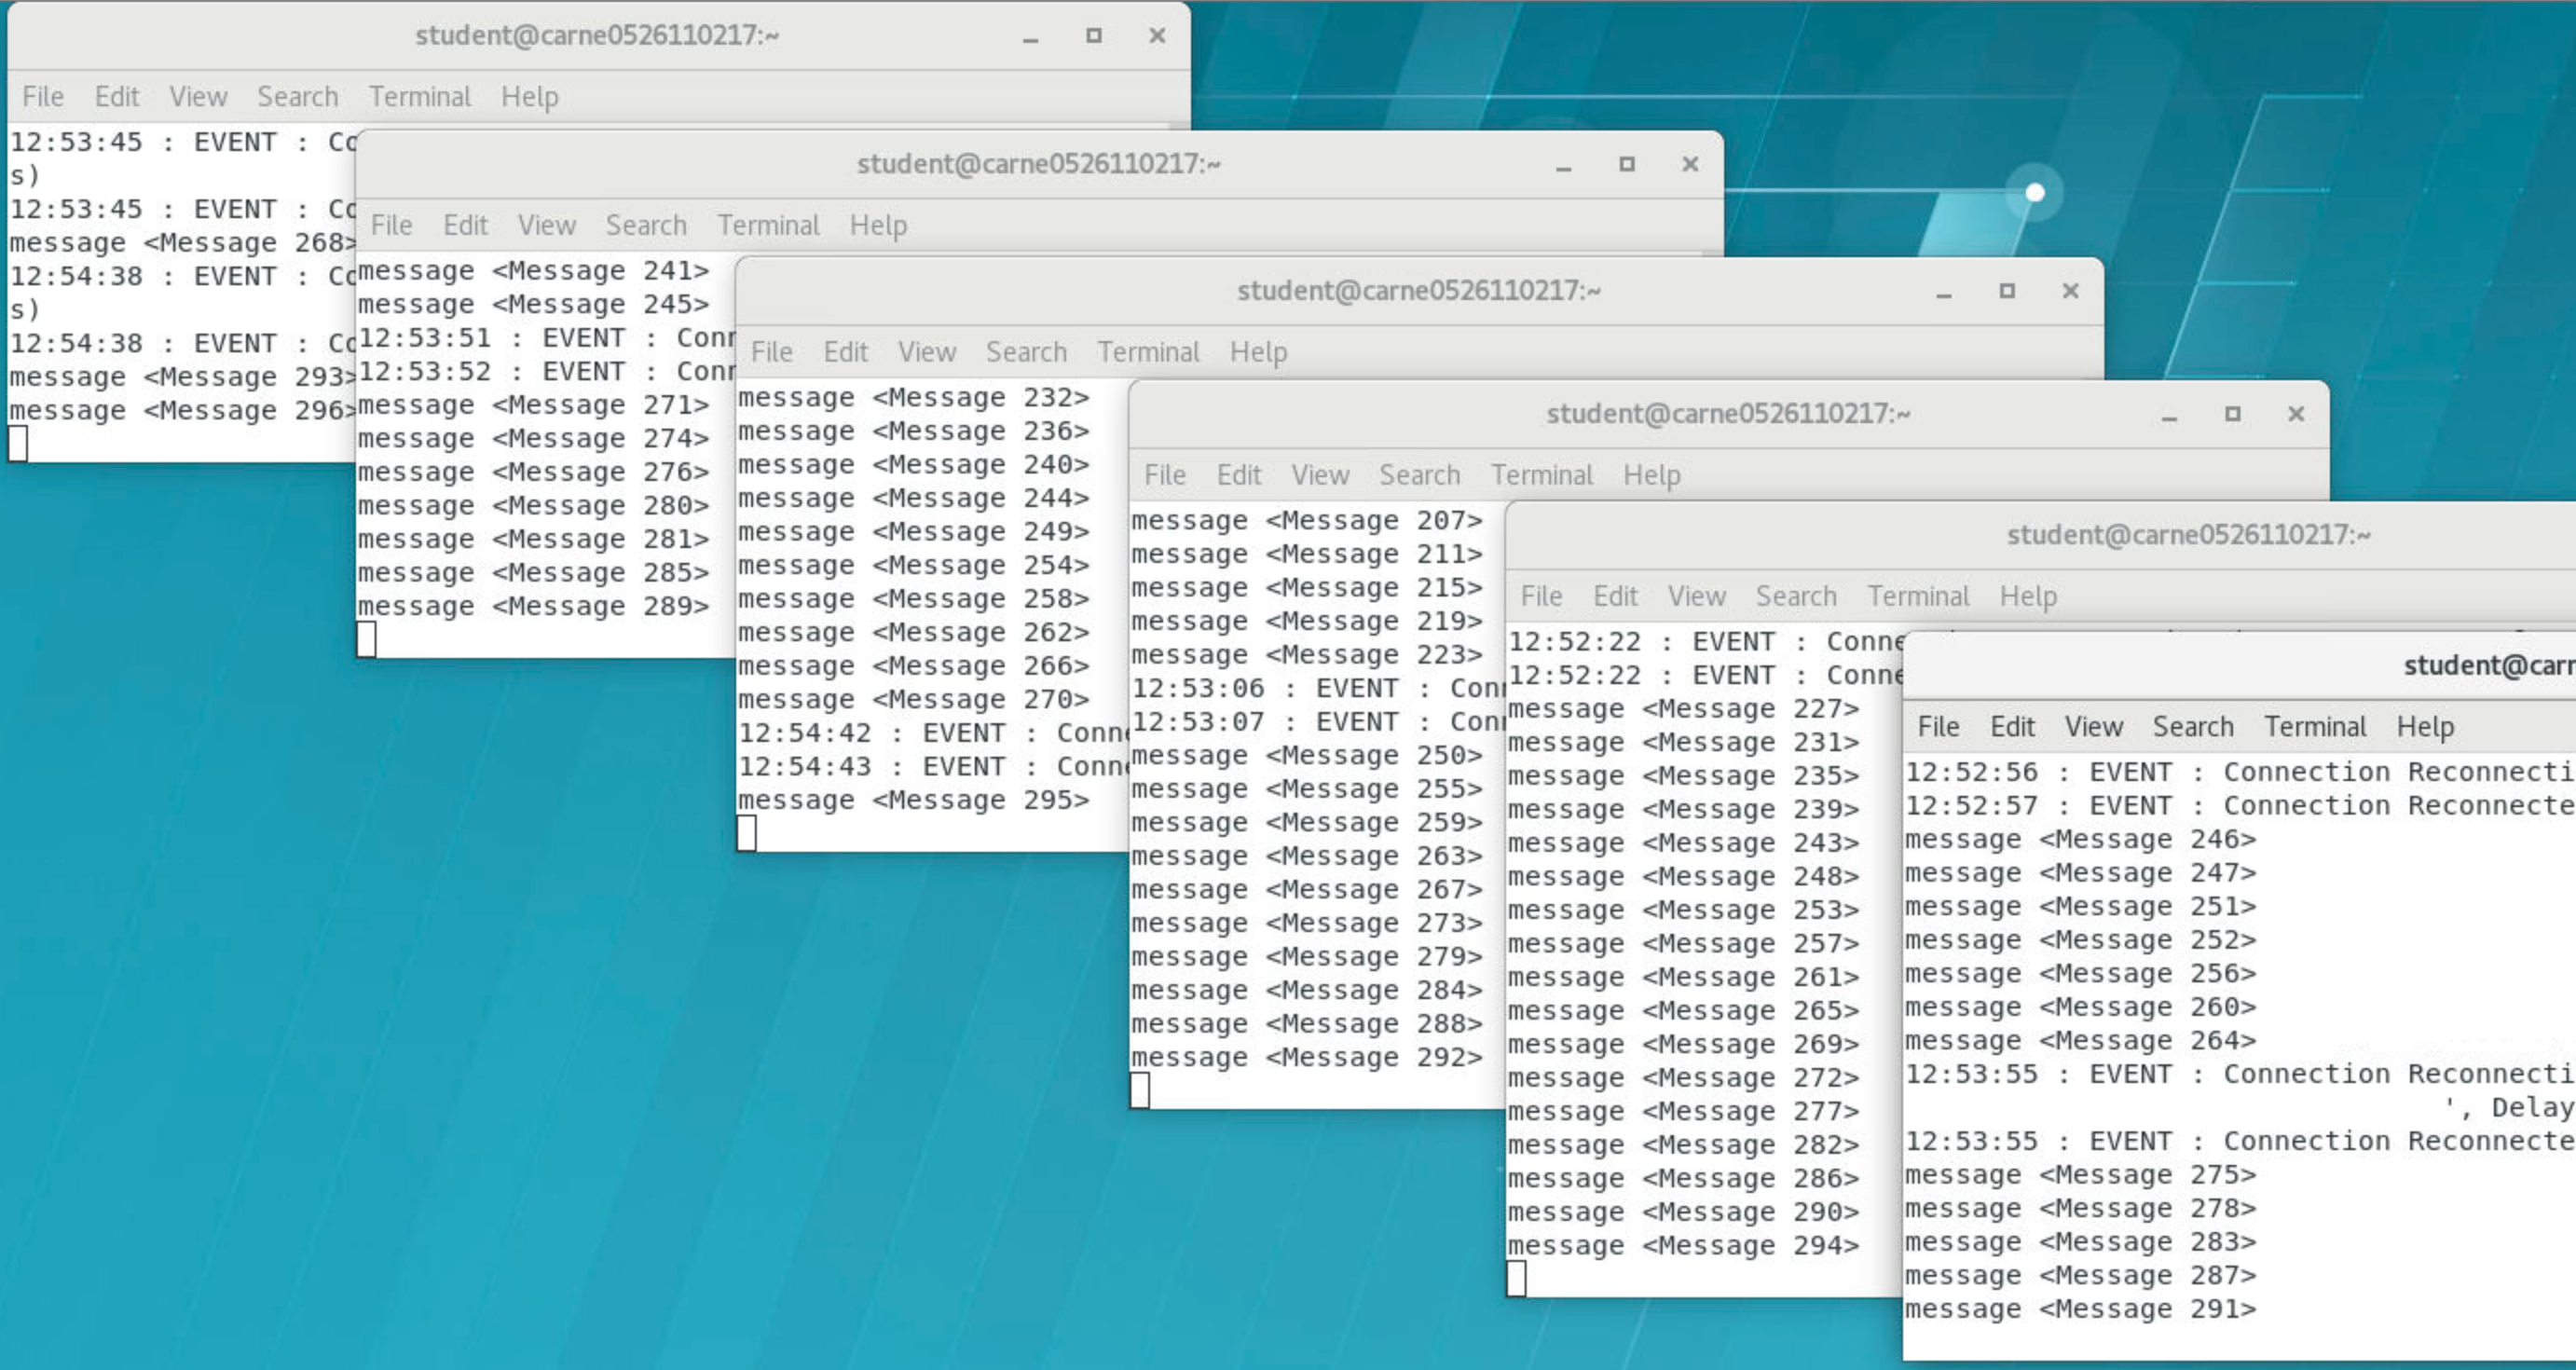Close the terminal ending with Message 292
The image size is (2576, 1370).
coord(2296,414)
